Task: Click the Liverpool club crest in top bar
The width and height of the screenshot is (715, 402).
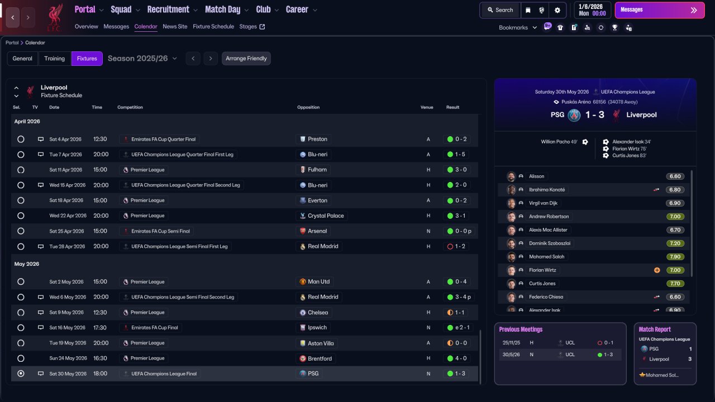Action: coord(54,17)
